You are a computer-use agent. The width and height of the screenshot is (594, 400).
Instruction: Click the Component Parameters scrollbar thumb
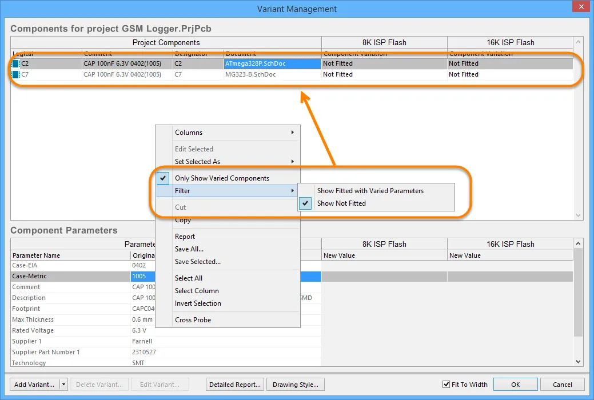coord(578,292)
